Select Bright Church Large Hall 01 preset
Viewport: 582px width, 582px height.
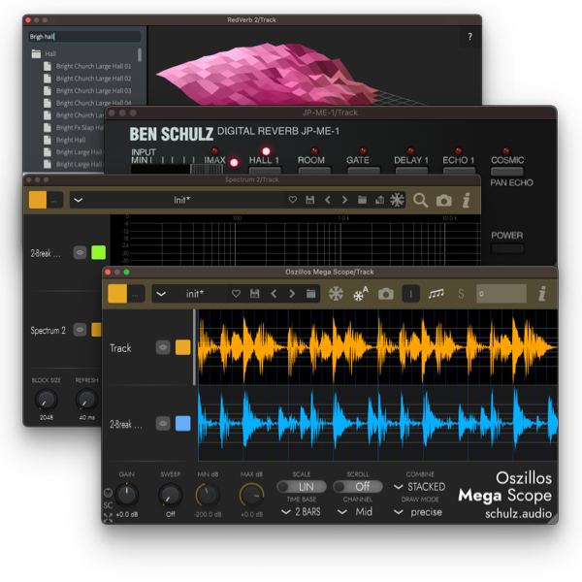pyautogui.click(x=92, y=66)
